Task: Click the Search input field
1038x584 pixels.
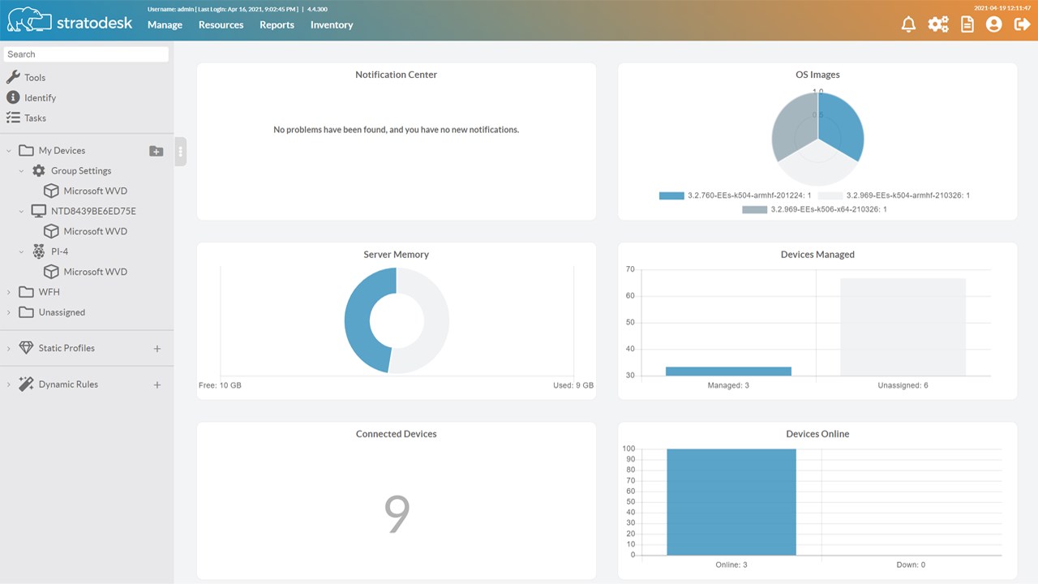Action: click(86, 54)
